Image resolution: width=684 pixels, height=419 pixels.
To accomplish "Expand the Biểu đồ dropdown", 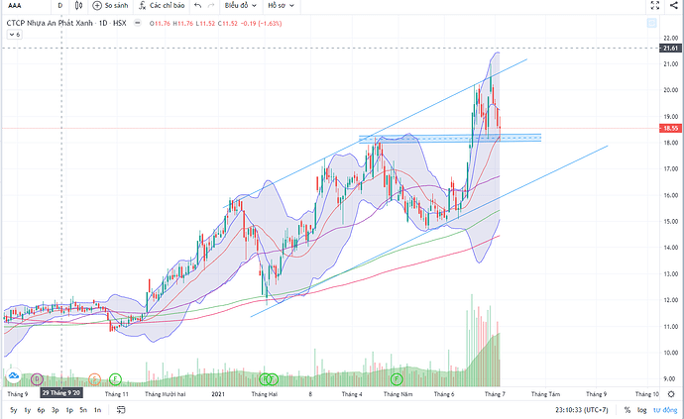I will pyautogui.click(x=240, y=6).
